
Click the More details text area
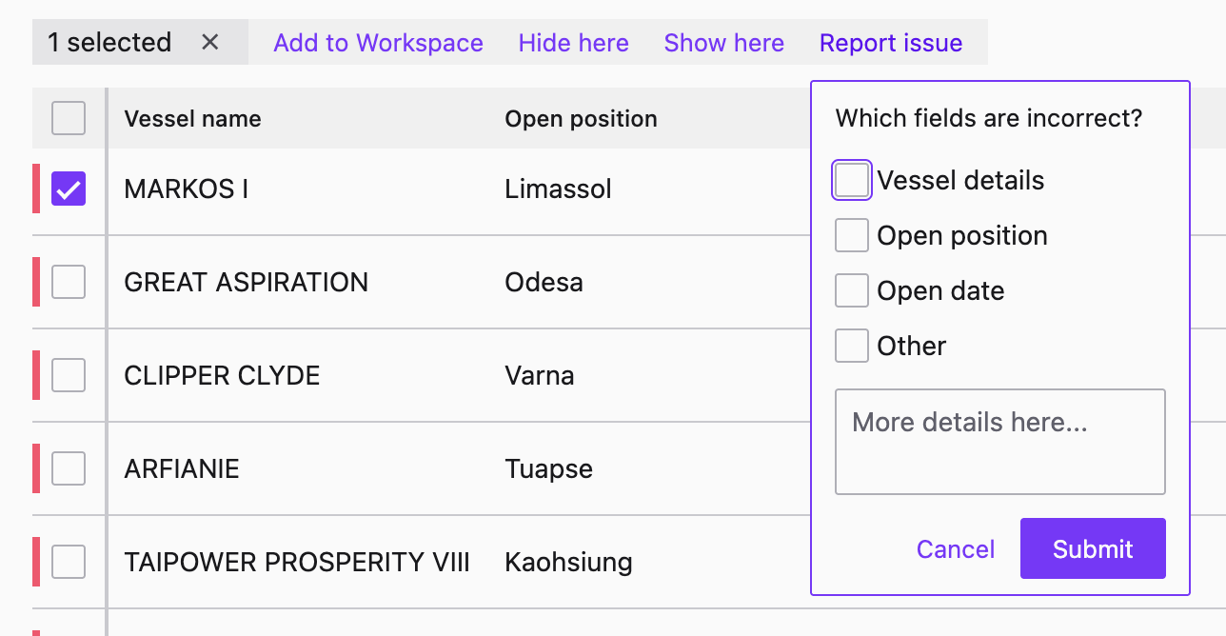(999, 442)
